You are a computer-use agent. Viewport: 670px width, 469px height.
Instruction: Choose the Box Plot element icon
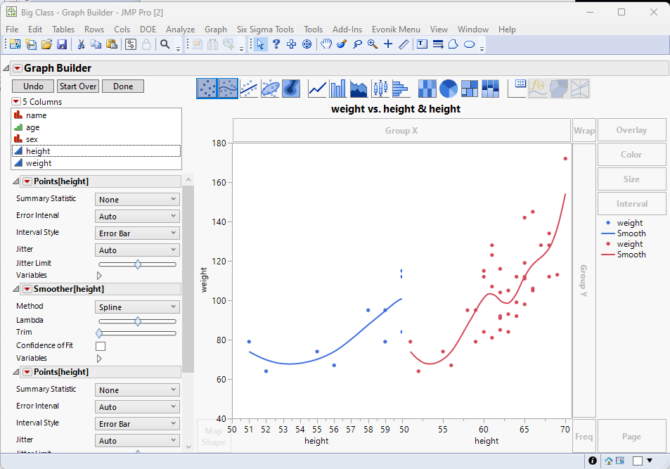click(380, 89)
